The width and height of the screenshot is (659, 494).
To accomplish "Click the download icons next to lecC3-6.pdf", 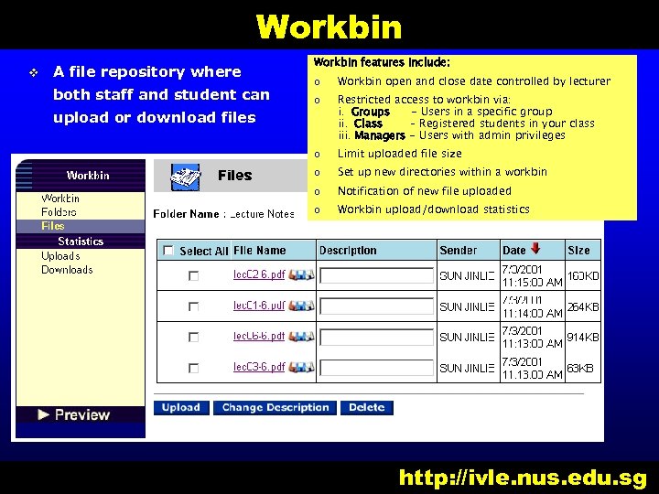I will point(301,367).
